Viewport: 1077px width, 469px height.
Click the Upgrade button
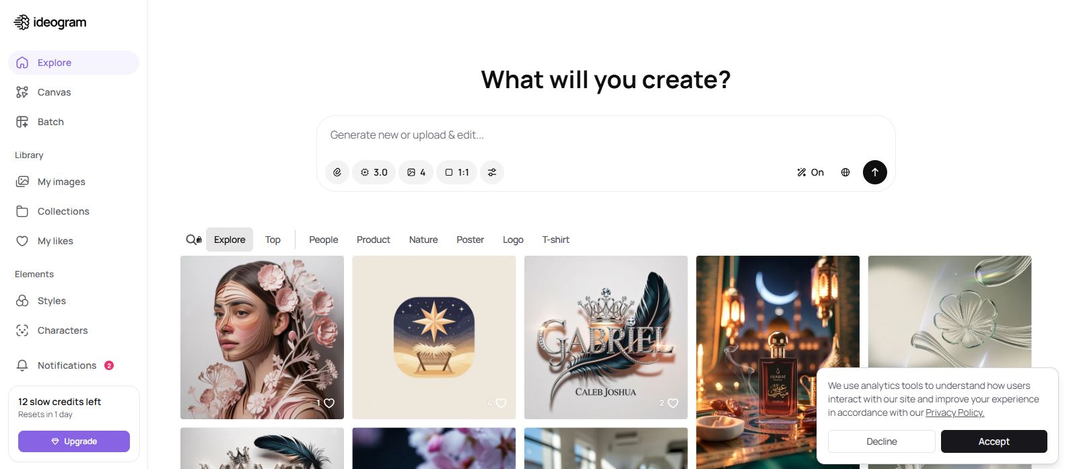(74, 441)
